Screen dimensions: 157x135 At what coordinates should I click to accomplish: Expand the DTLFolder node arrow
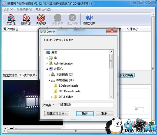(x=52, y=97)
